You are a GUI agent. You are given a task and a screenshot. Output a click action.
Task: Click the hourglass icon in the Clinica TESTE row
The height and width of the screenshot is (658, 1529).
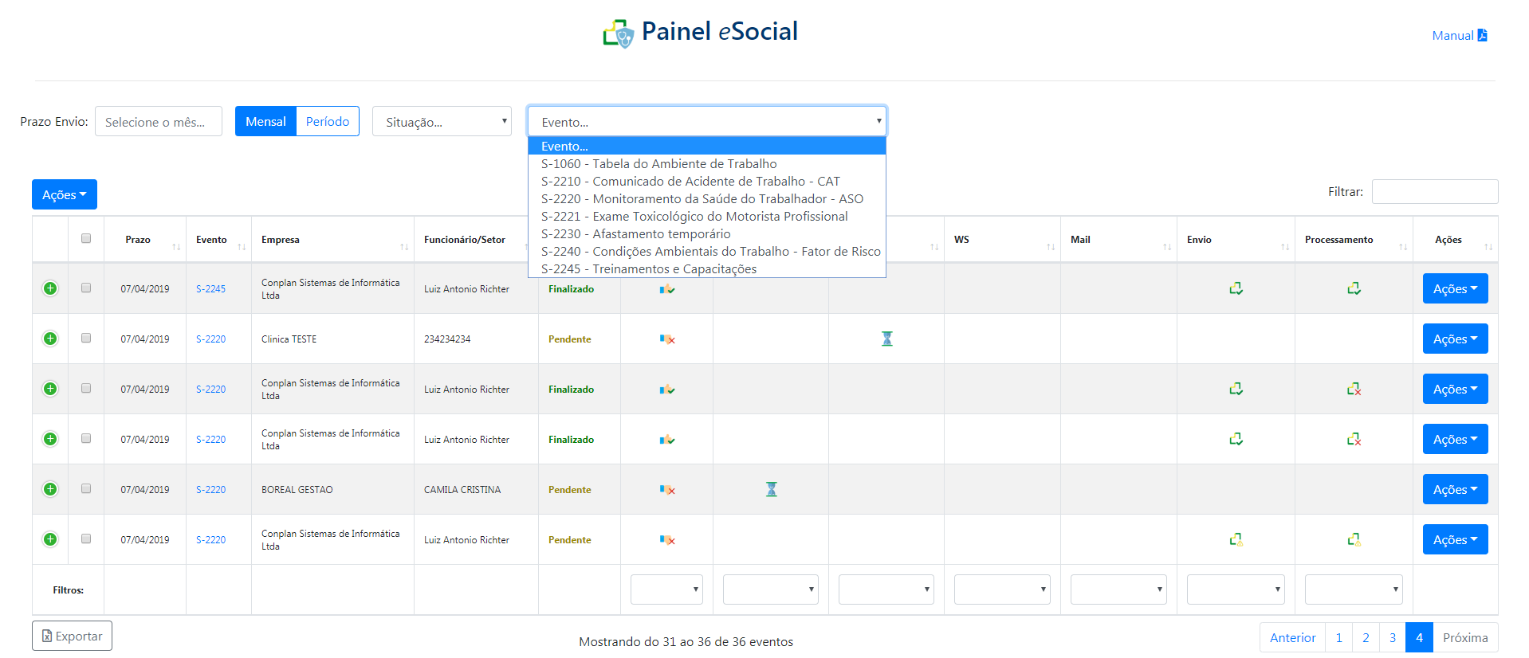[x=886, y=339]
